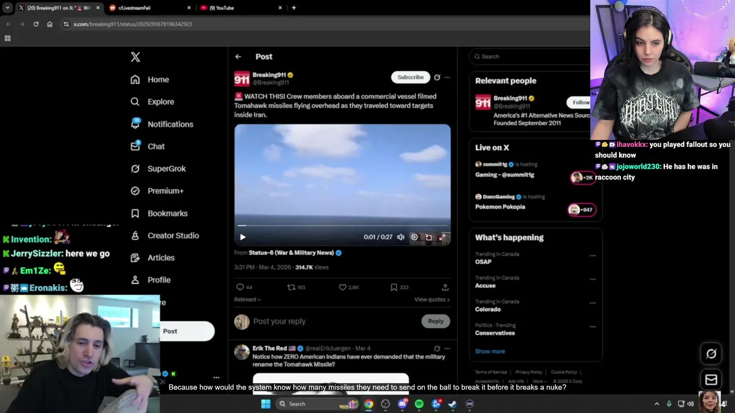Reload page in browser toolbar

click(36, 24)
